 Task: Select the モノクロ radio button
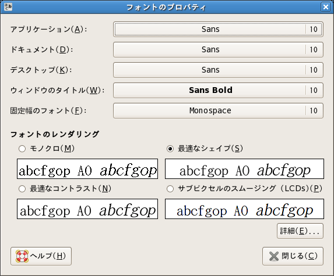pyautogui.click(x=22, y=149)
